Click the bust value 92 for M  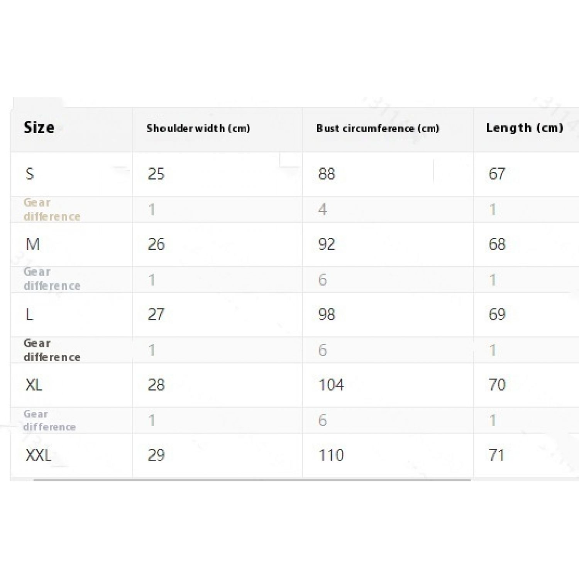pyautogui.click(x=327, y=244)
